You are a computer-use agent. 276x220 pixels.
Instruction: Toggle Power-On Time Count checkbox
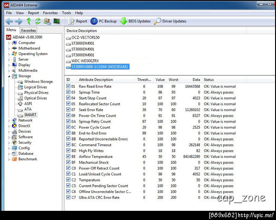click(68, 115)
